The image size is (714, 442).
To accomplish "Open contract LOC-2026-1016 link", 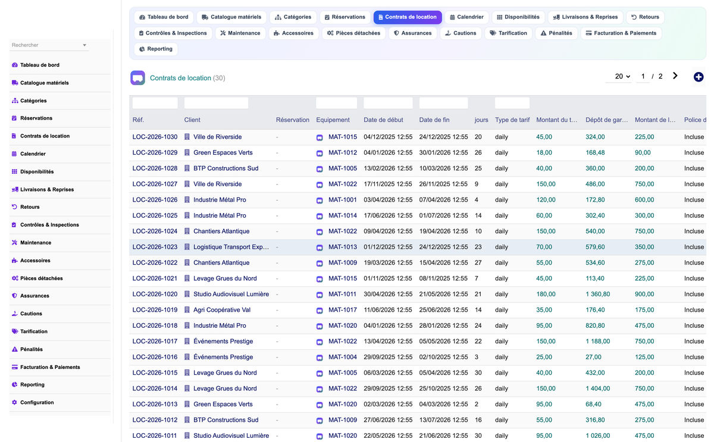I will (155, 357).
